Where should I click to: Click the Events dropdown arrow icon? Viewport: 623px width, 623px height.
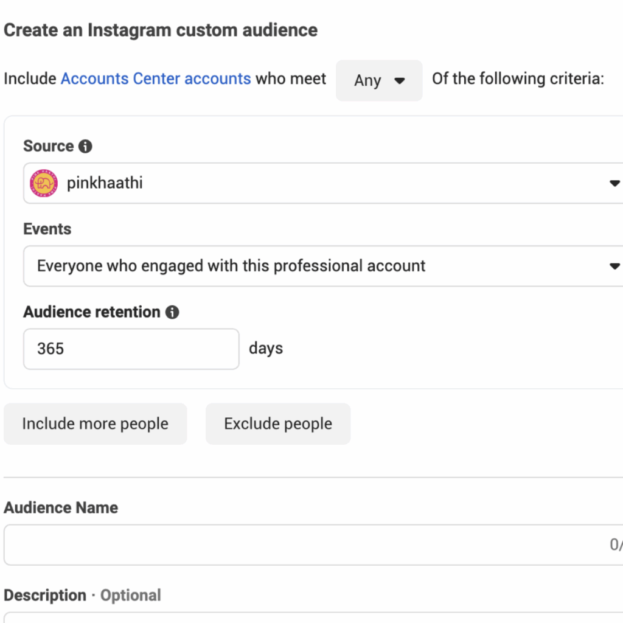[x=614, y=266]
